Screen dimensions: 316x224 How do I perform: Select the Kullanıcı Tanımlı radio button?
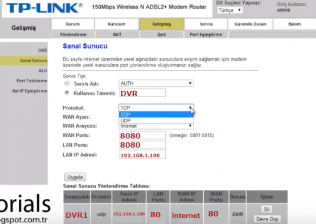pos(67,93)
